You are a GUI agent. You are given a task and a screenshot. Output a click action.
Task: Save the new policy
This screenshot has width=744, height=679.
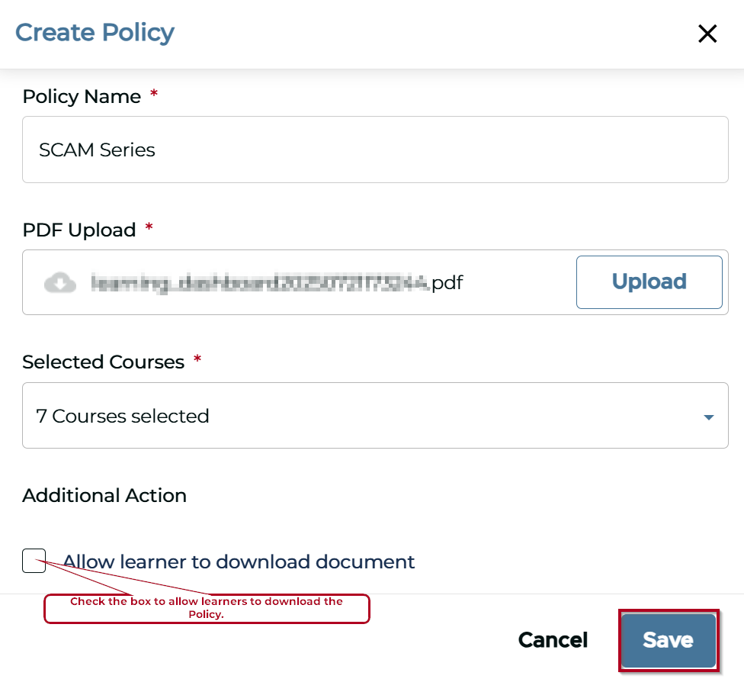point(668,639)
